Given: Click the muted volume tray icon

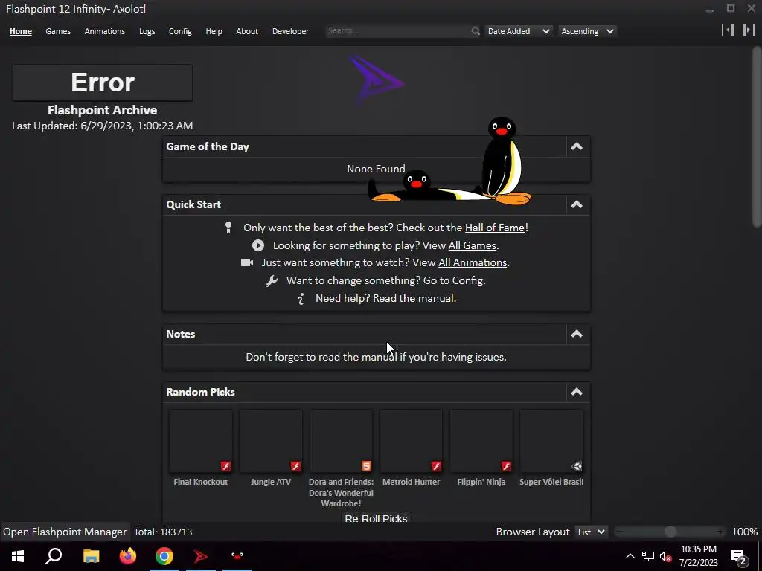Looking at the screenshot, I should click(666, 556).
